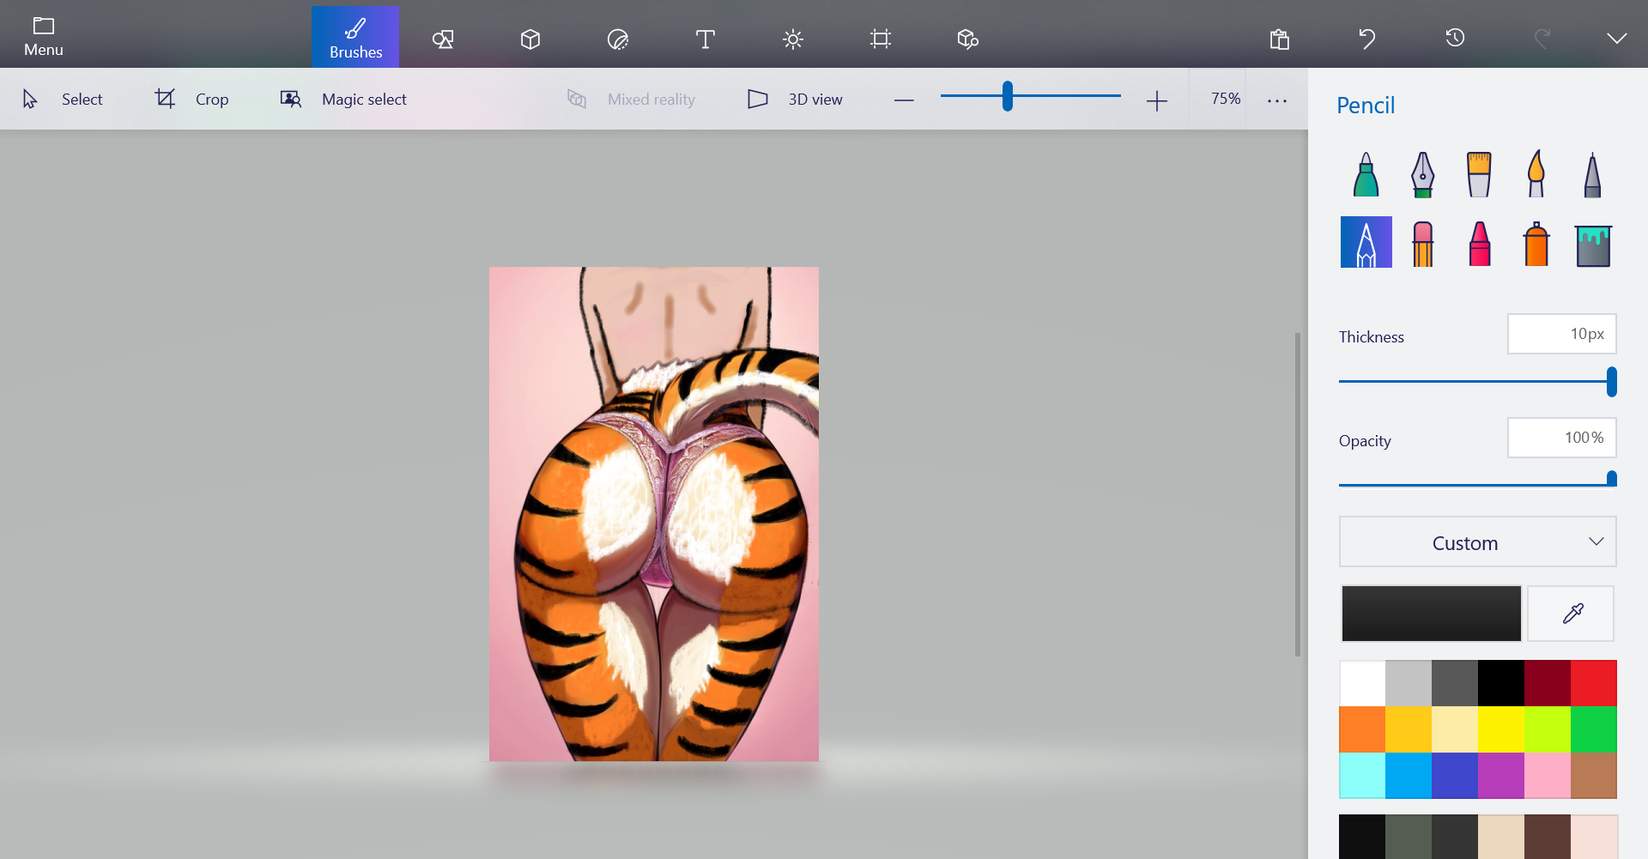Viewport: 1648px width, 859px height.
Task: Pick the Watercolor brush tool
Action: click(1536, 174)
